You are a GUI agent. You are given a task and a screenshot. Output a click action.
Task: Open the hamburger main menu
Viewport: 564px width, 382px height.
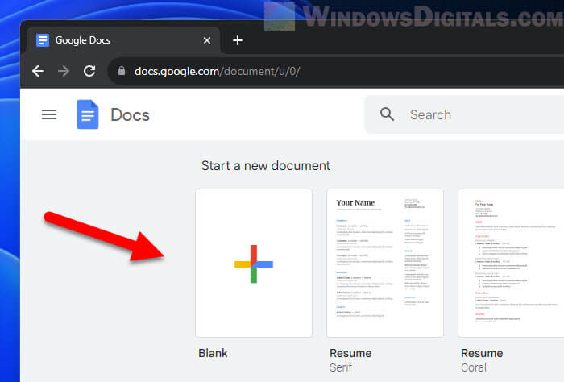pyautogui.click(x=49, y=114)
